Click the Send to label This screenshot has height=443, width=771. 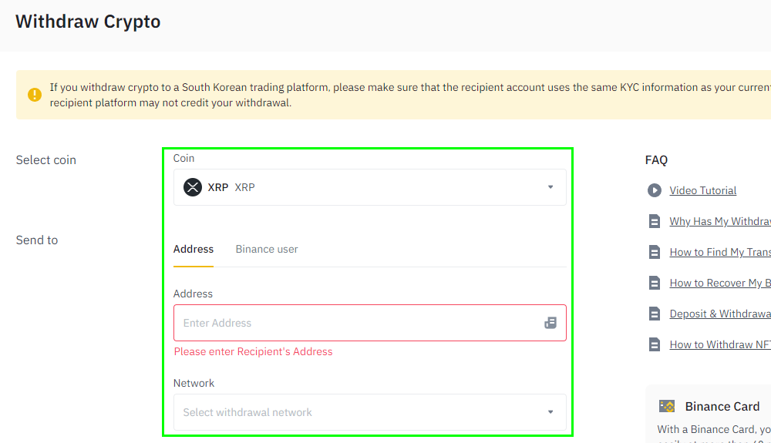(x=37, y=240)
